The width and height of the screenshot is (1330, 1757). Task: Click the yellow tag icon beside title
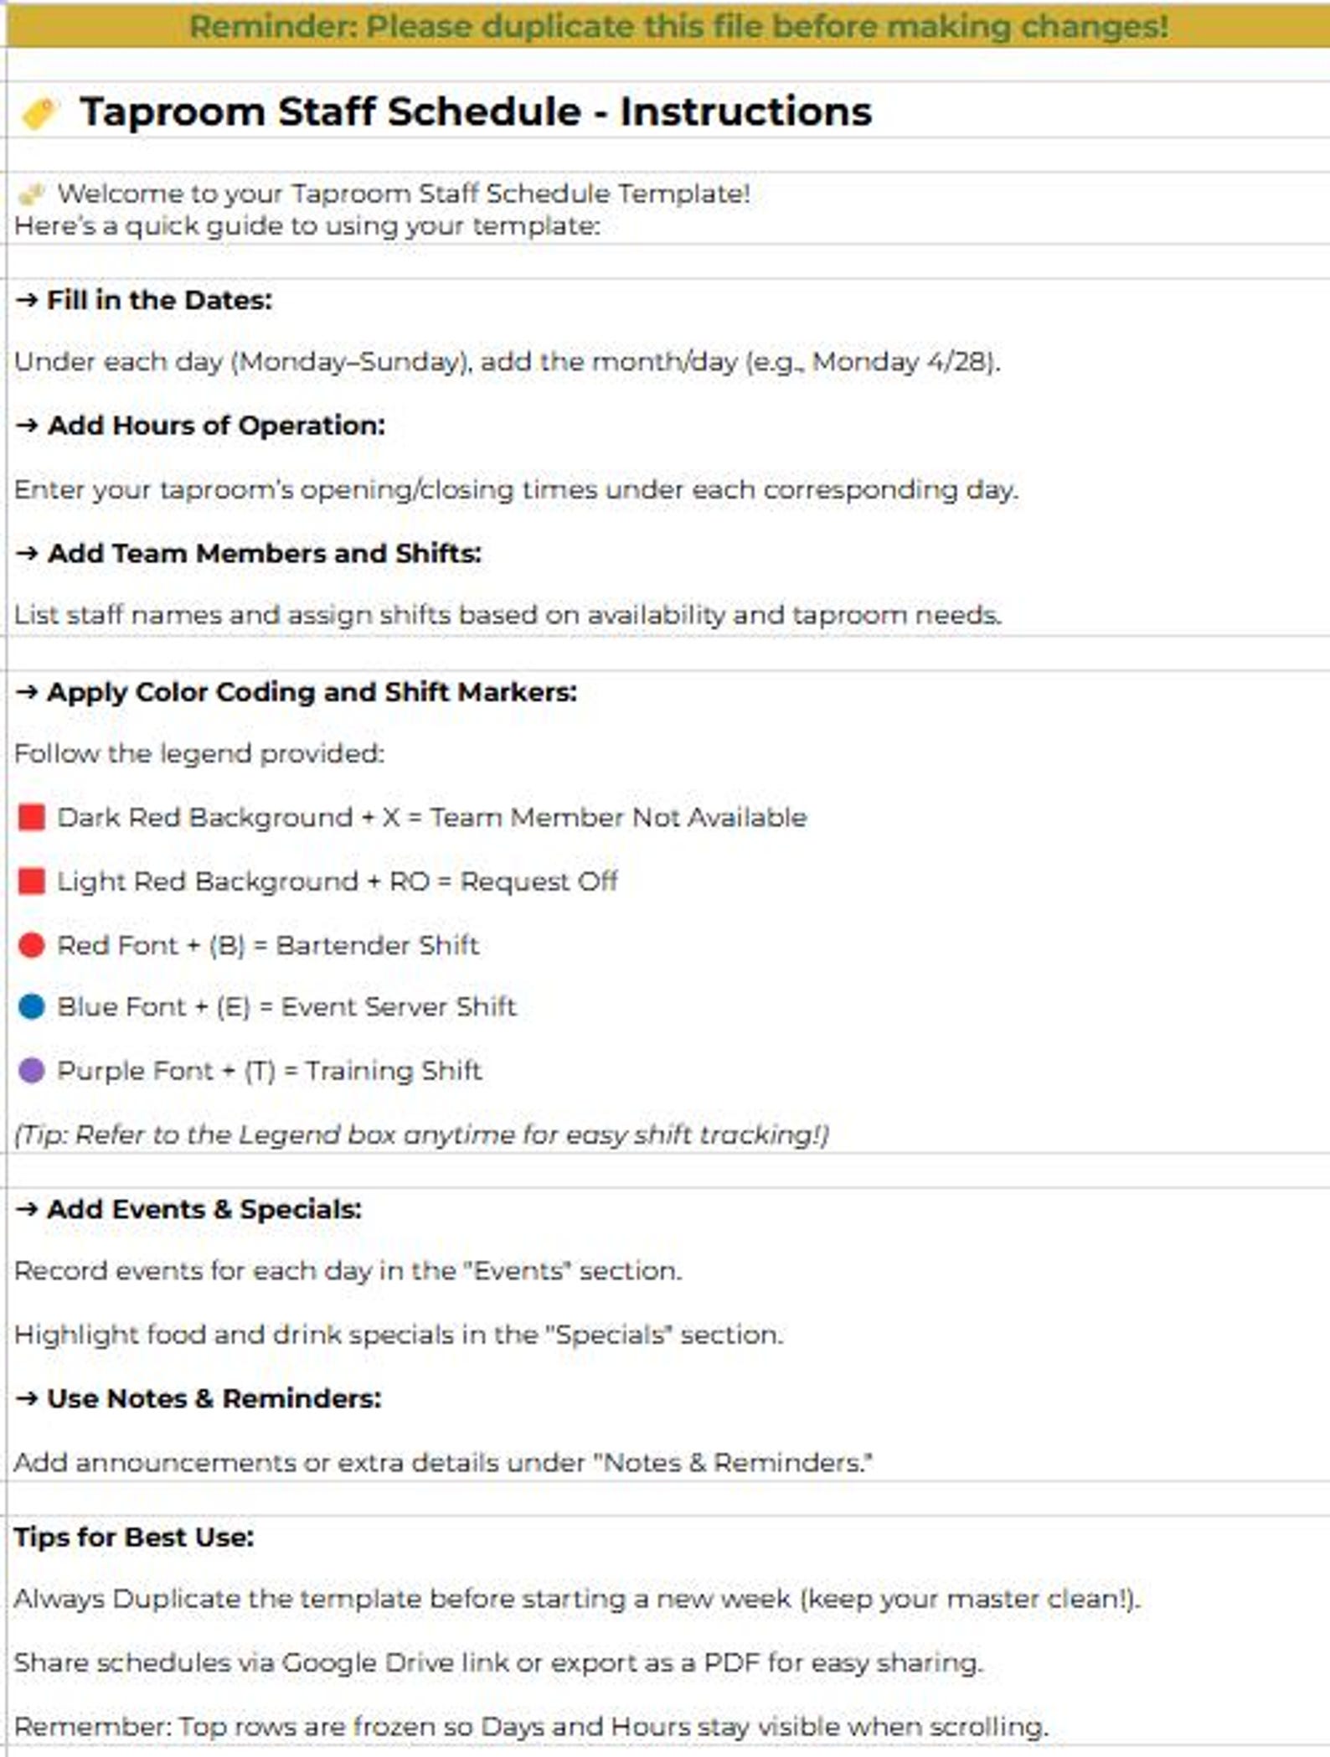tap(39, 113)
